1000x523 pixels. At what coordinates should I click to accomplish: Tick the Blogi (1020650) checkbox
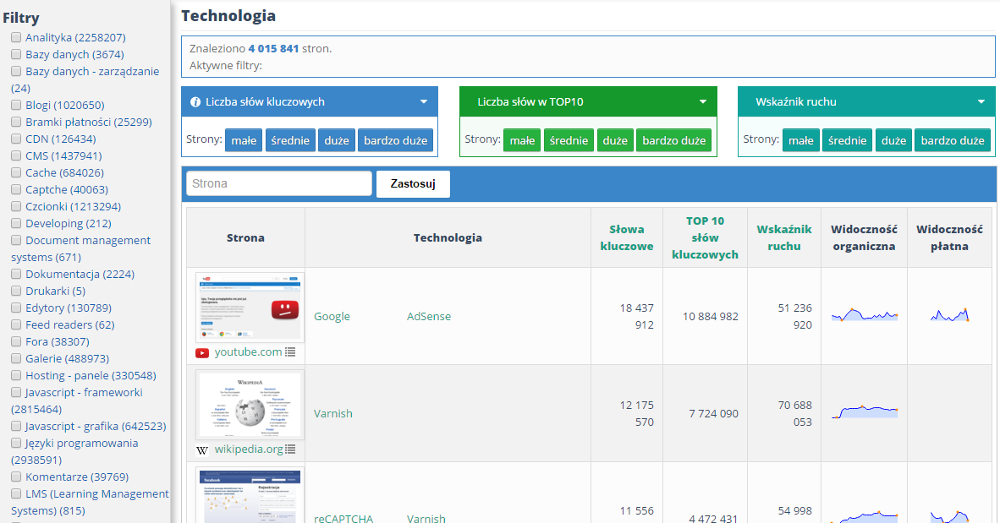(16, 105)
